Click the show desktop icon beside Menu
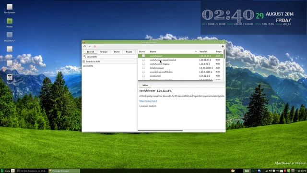307x173 pixels. [13, 171]
